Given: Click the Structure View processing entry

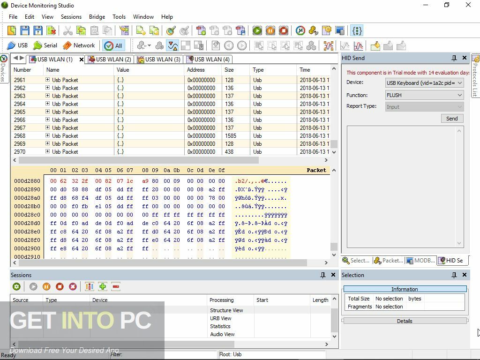Looking at the screenshot, I should coord(226,310).
